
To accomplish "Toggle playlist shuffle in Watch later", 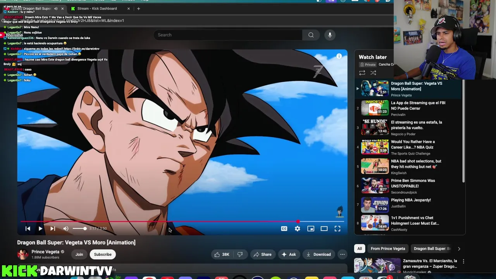I will [373, 73].
